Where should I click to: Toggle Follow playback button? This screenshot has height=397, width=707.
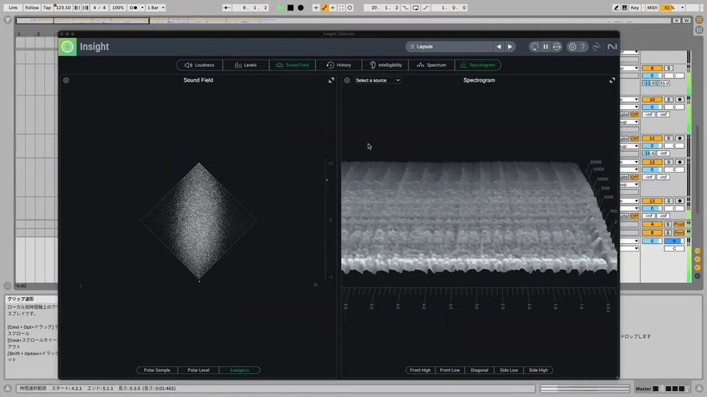pos(32,7)
